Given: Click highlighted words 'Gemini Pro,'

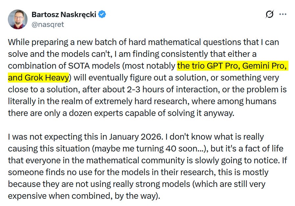Looking at the screenshot, I should click(264, 66).
